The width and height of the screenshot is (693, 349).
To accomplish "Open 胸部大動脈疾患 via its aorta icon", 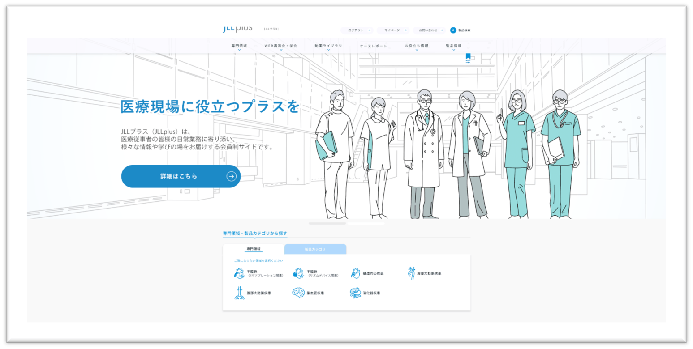I will click(412, 274).
